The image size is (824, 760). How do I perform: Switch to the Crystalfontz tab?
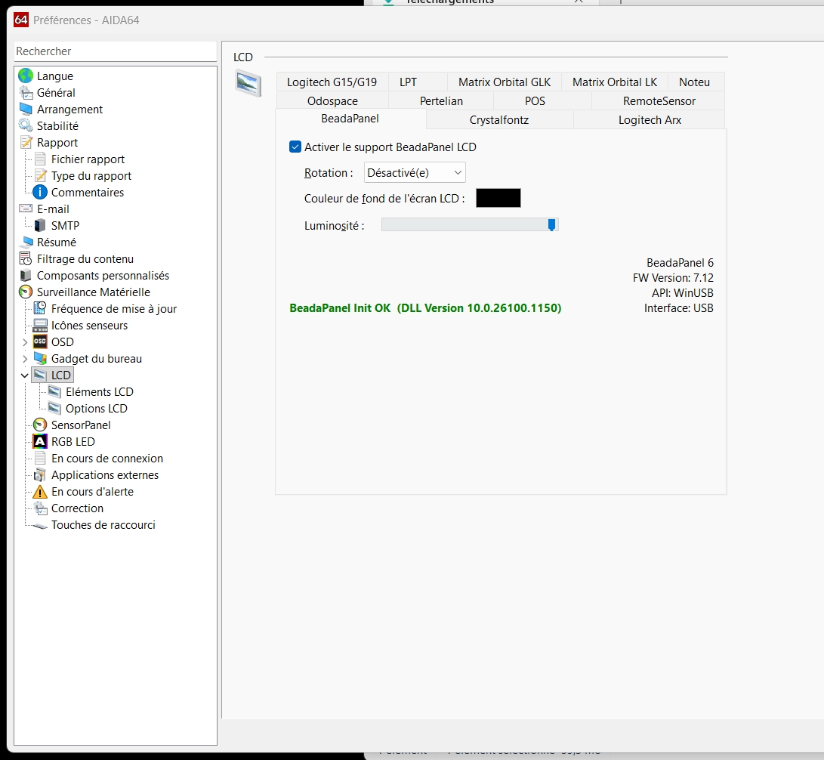tap(499, 120)
